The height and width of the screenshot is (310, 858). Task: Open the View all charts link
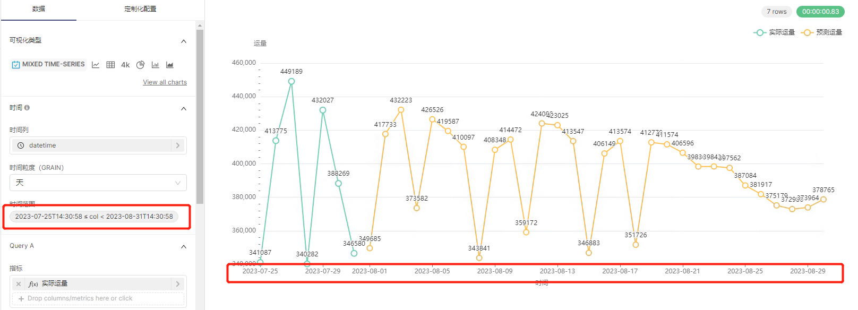coord(165,82)
